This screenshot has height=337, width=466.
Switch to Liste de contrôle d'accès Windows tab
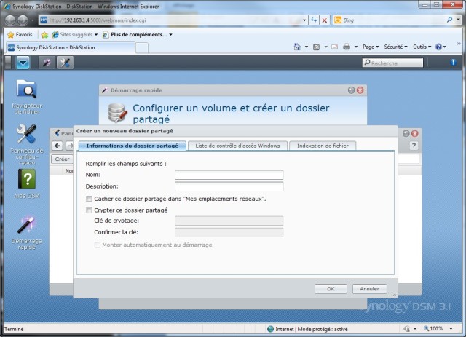pyautogui.click(x=238, y=146)
